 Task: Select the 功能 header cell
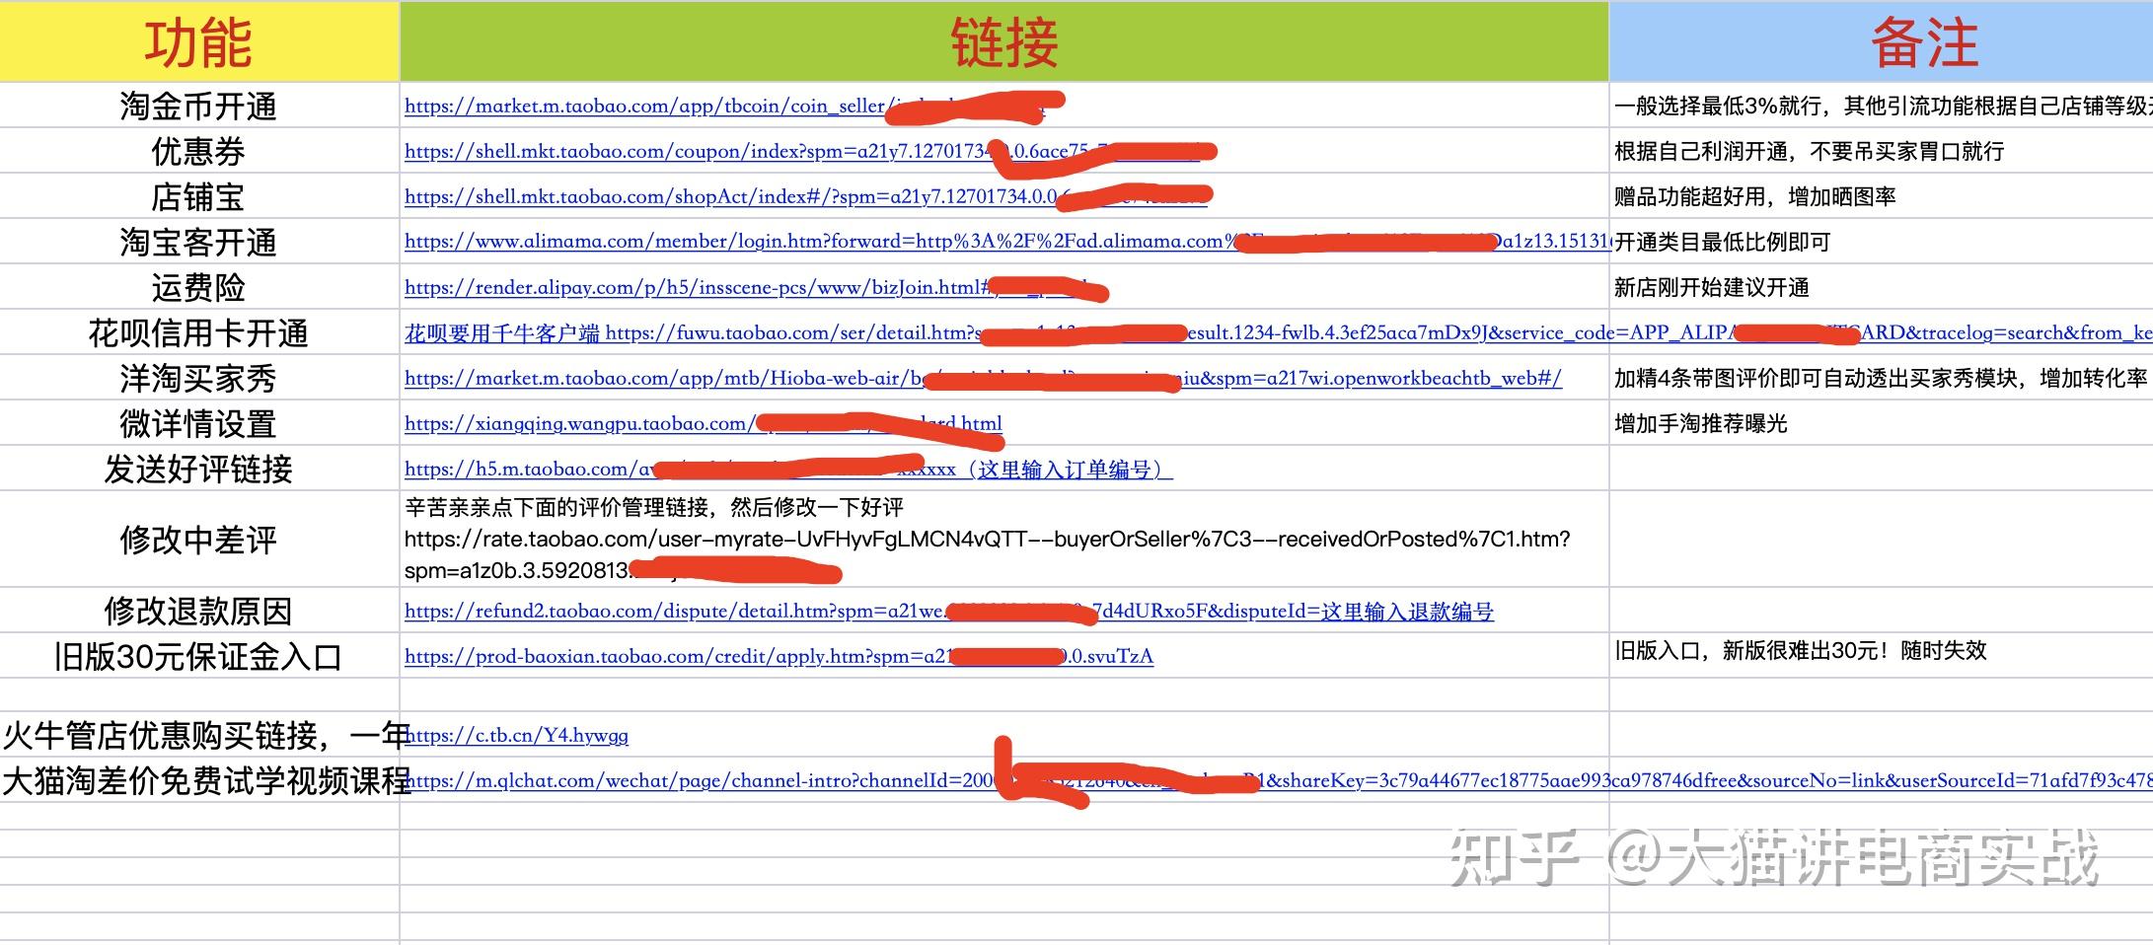tap(199, 41)
